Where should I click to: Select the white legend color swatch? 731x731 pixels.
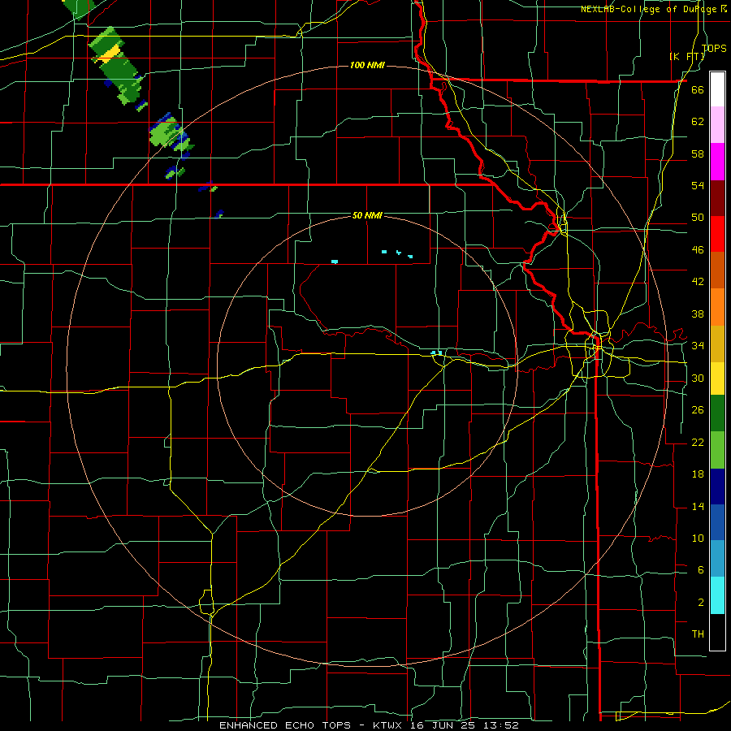tap(717, 89)
